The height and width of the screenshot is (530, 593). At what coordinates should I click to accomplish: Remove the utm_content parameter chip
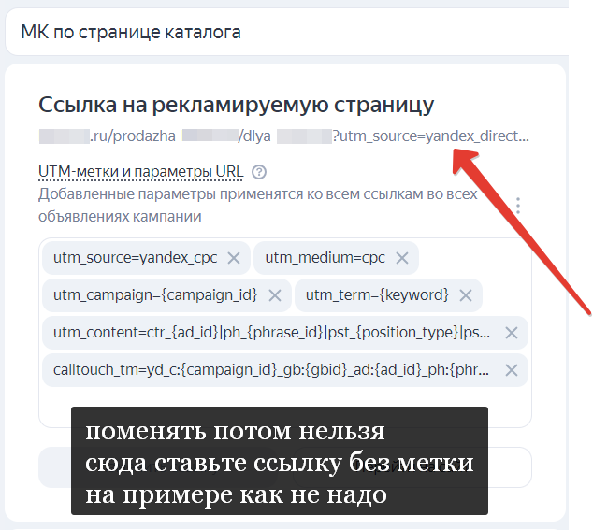[x=512, y=333]
